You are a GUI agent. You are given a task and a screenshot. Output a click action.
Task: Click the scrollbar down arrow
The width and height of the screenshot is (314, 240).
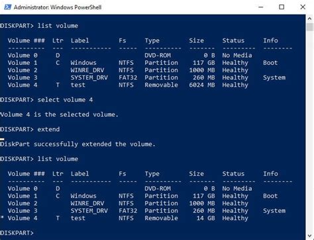coord(309,236)
